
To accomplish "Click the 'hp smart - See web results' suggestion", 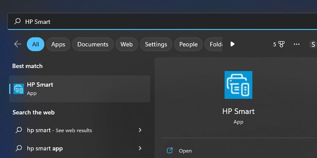I will point(79,130).
